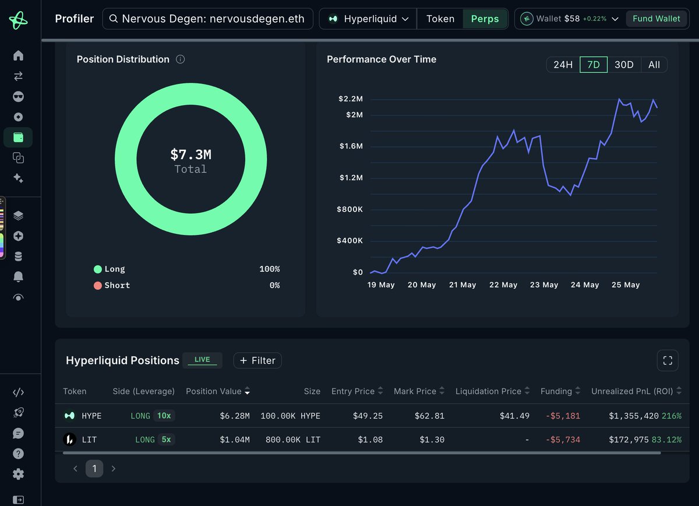Viewport: 699px width, 506px height.
Task: Click the $1,355,420 unrealized PnL value
Action: pyautogui.click(x=634, y=416)
